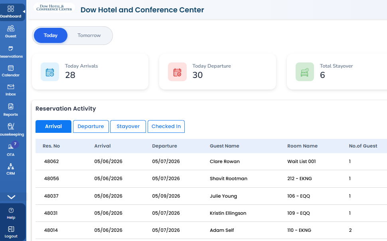Open Help in the sidebar
Viewport: 387px width, 241px height.
[11, 214]
